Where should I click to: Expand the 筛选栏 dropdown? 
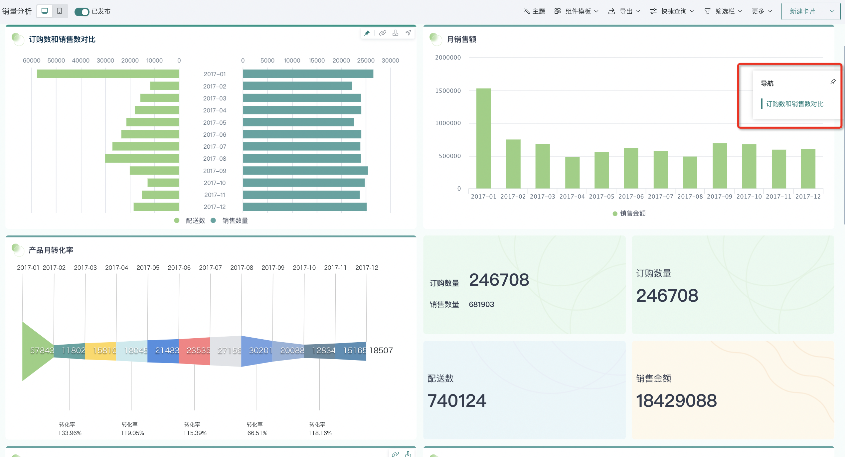[x=723, y=11]
